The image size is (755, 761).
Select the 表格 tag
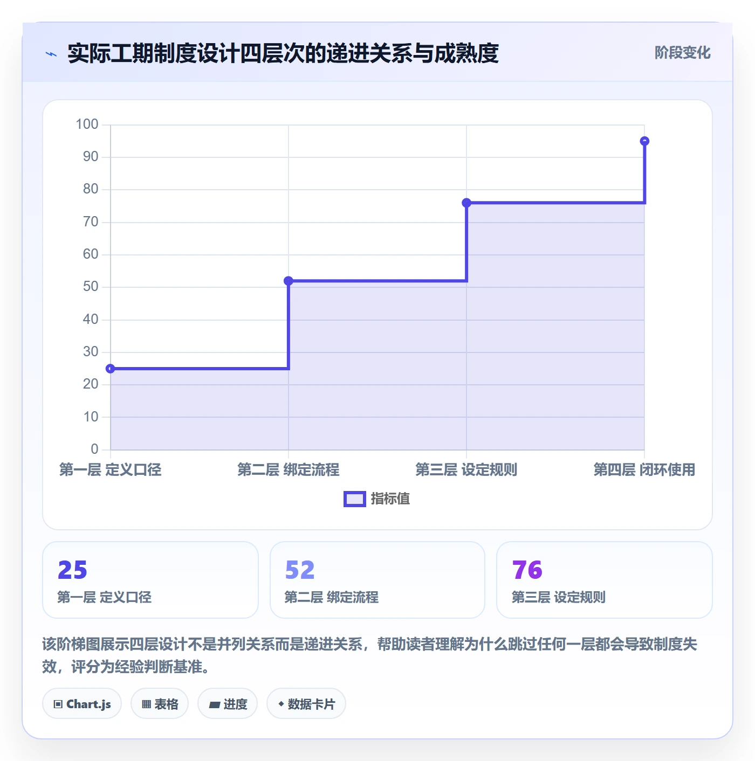[160, 704]
